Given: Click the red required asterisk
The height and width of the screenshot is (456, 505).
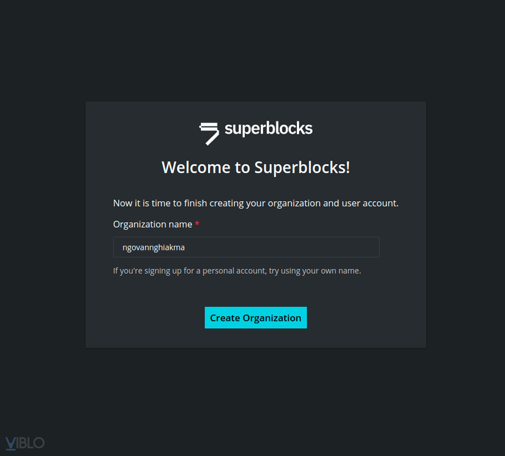Looking at the screenshot, I should pyautogui.click(x=197, y=225).
